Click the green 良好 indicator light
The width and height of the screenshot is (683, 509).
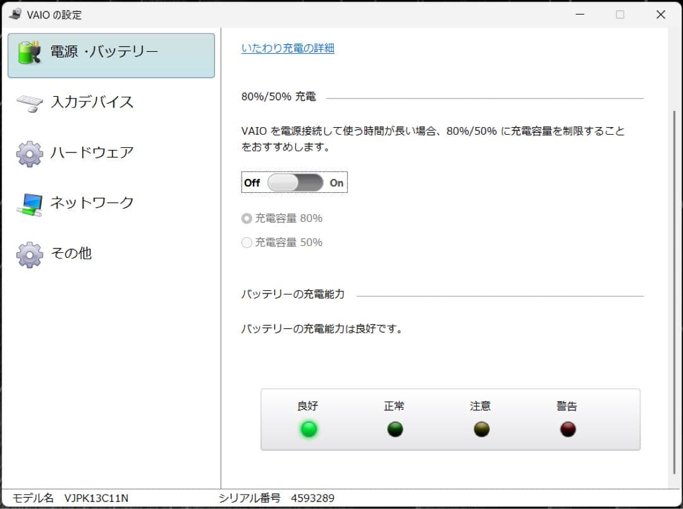(309, 429)
